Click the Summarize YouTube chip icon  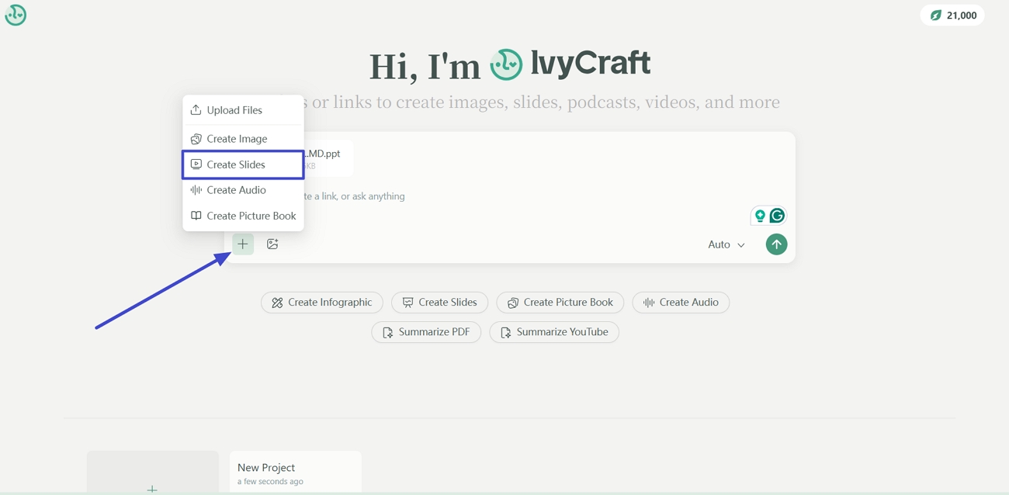[506, 332]
